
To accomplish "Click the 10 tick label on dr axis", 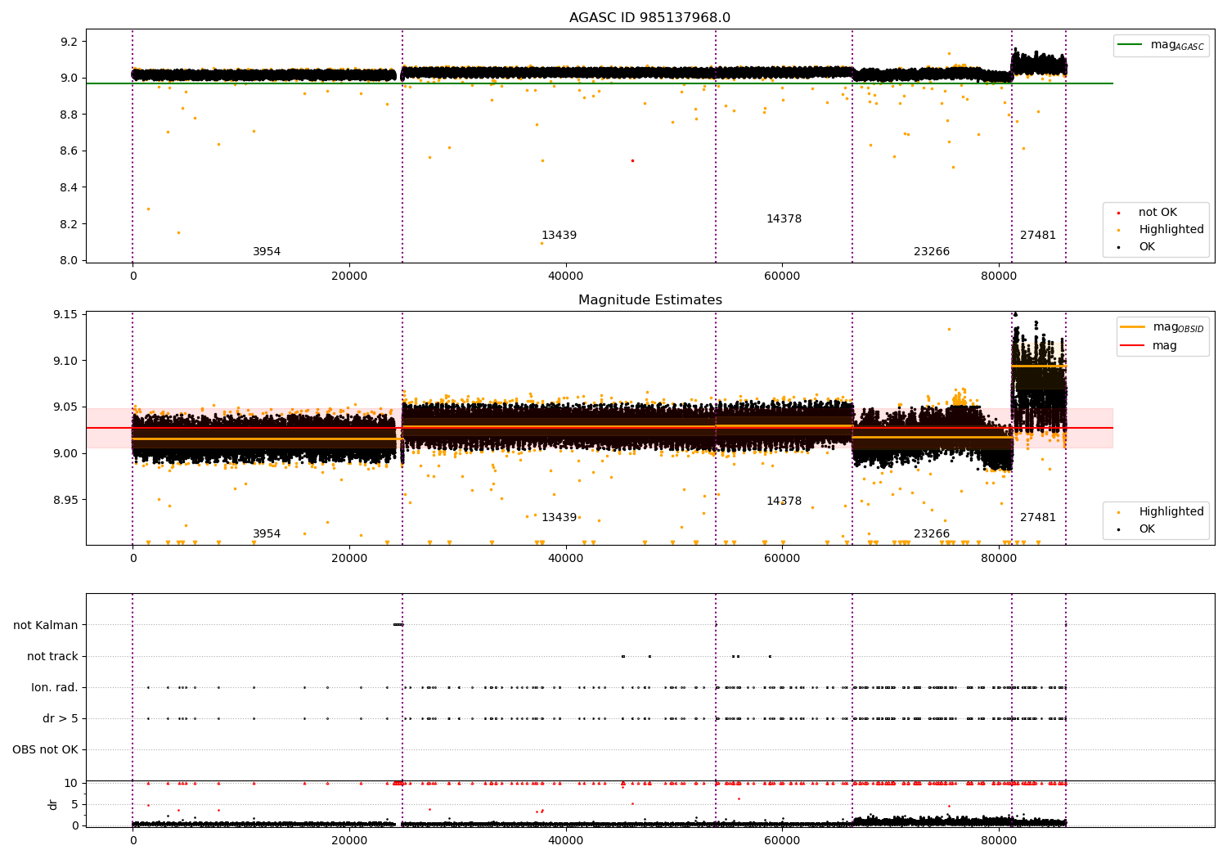I will coord(72,783).
